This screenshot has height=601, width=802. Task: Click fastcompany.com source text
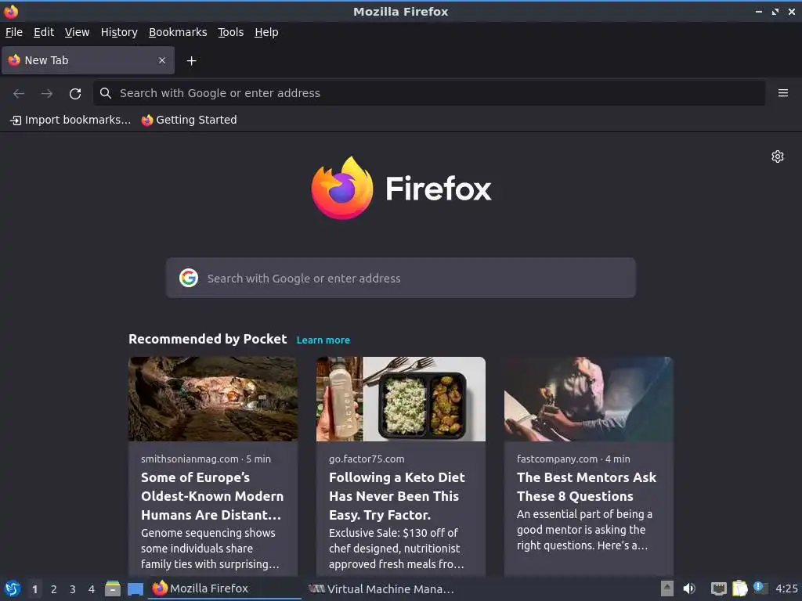click(557, 459)
